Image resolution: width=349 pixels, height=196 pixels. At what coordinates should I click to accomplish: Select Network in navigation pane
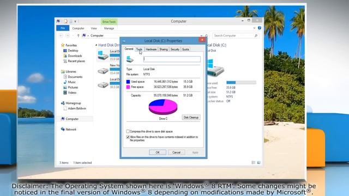point(71,130)
